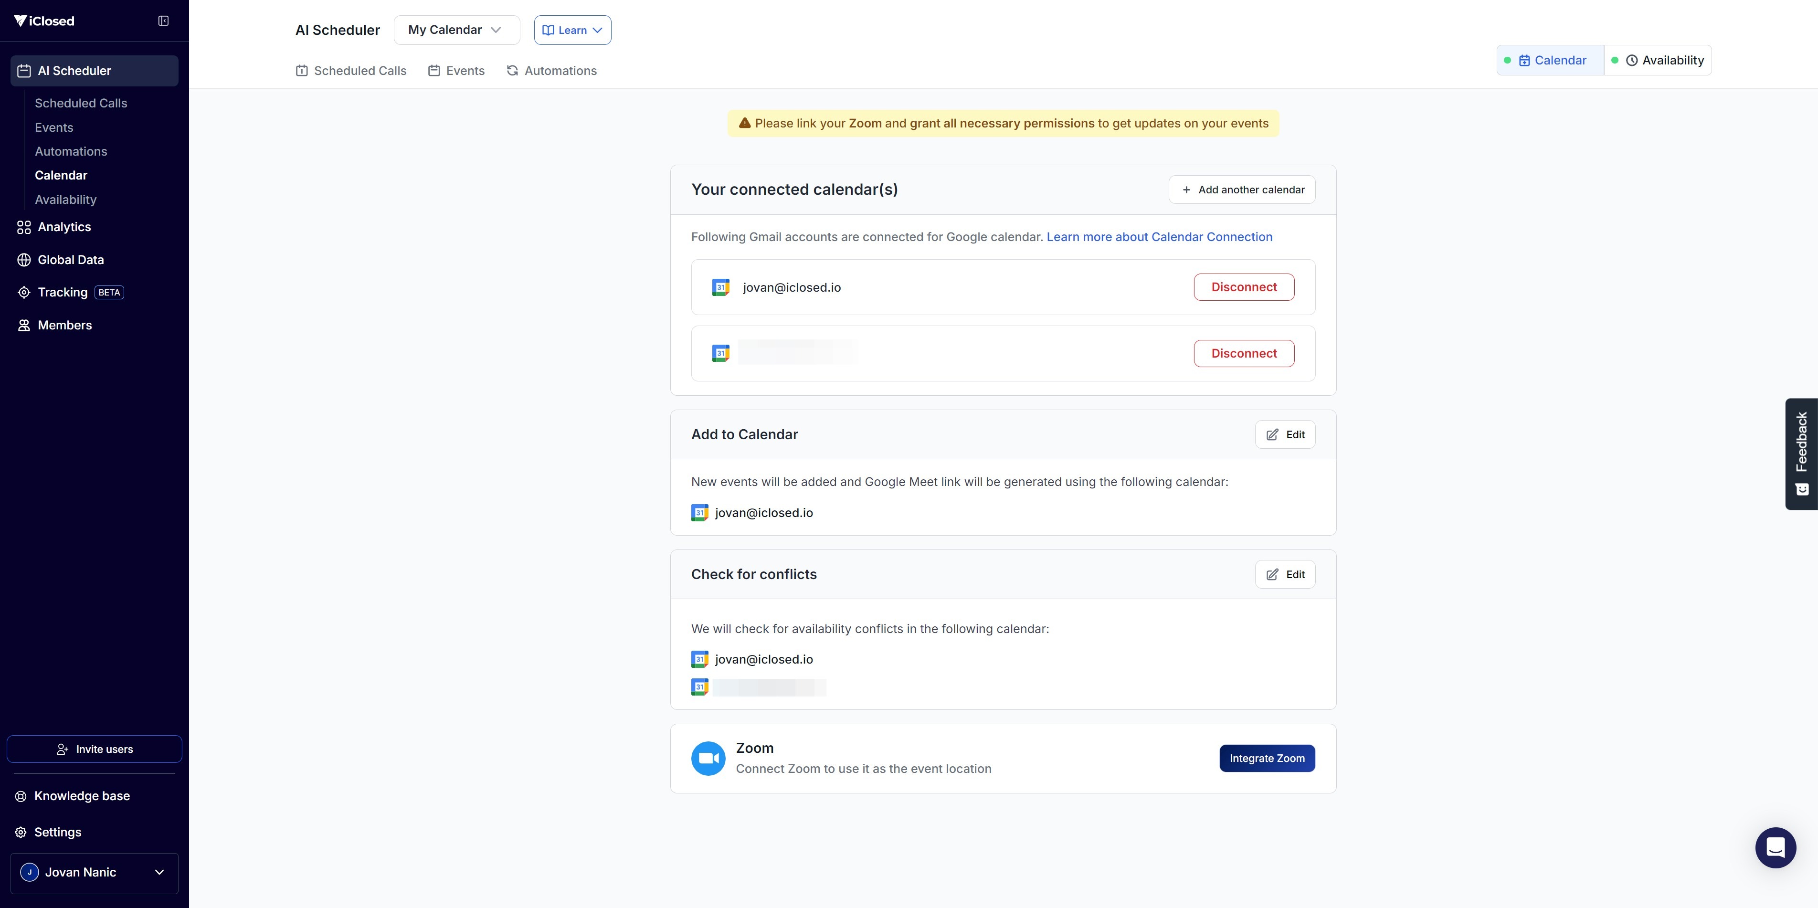Open Global Data section
Screen dimensions: 1818x908
pyautogui.click(x=70, y=260)
